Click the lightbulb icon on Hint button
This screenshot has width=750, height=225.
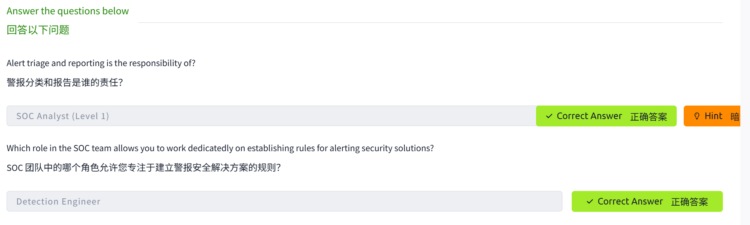tap(697, 116)
